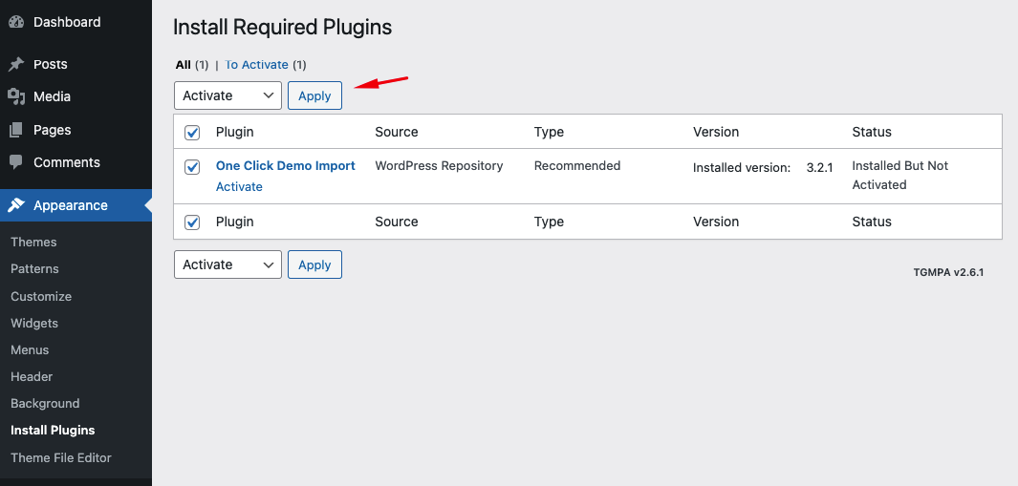Click the Media library icon

[x=16, y=96]
